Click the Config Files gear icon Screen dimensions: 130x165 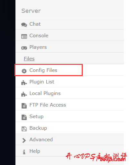24,71
